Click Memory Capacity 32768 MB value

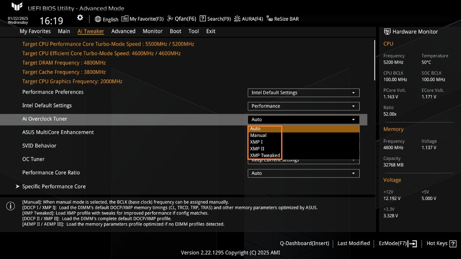393,165
